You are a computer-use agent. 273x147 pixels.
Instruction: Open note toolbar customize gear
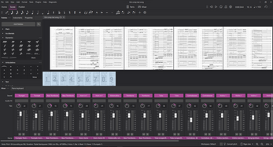145,13
